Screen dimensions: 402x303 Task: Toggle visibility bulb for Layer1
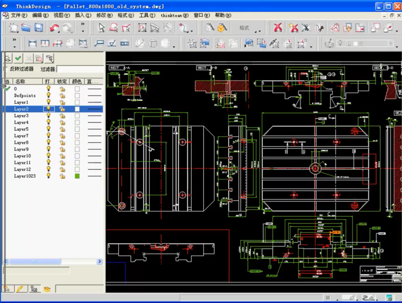[x=48, y=102]
